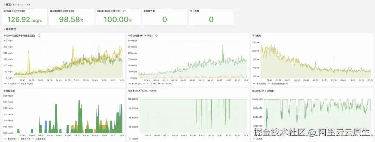Click the 98.58% 成功率 stat value
This screenshot has width=375, height=142.
pyautogui.click(x=71, y=20)
